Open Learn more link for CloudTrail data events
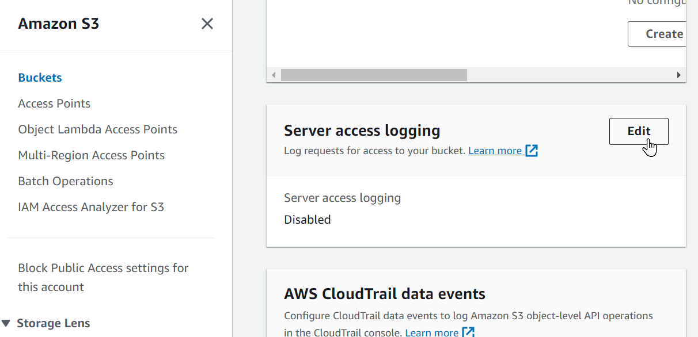The width and height of the screenshot is (698, 337). [x=432, y=332]
